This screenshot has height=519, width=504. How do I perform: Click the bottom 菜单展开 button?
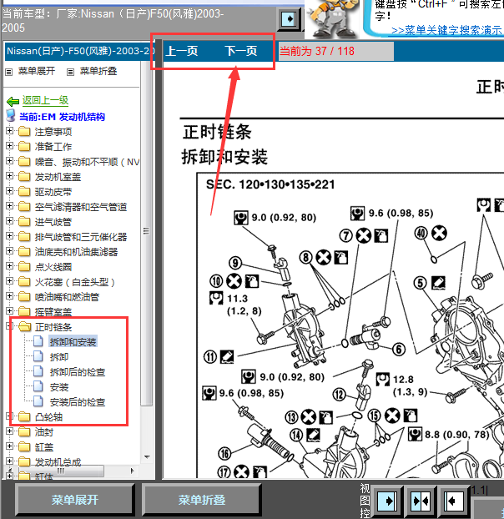click(75, 500)
